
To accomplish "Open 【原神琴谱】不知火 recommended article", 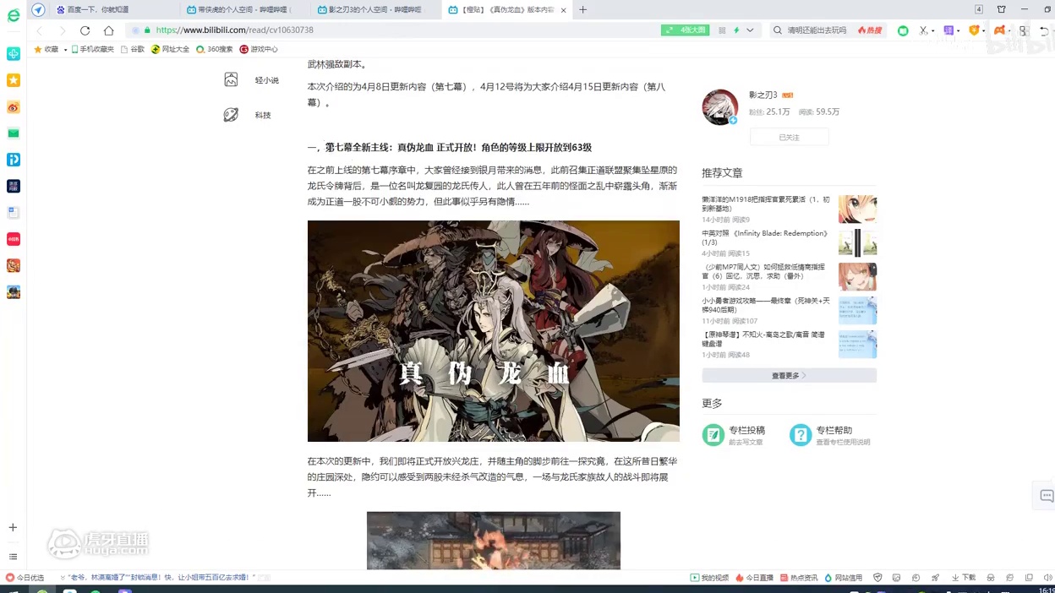I will pos(763,339).
